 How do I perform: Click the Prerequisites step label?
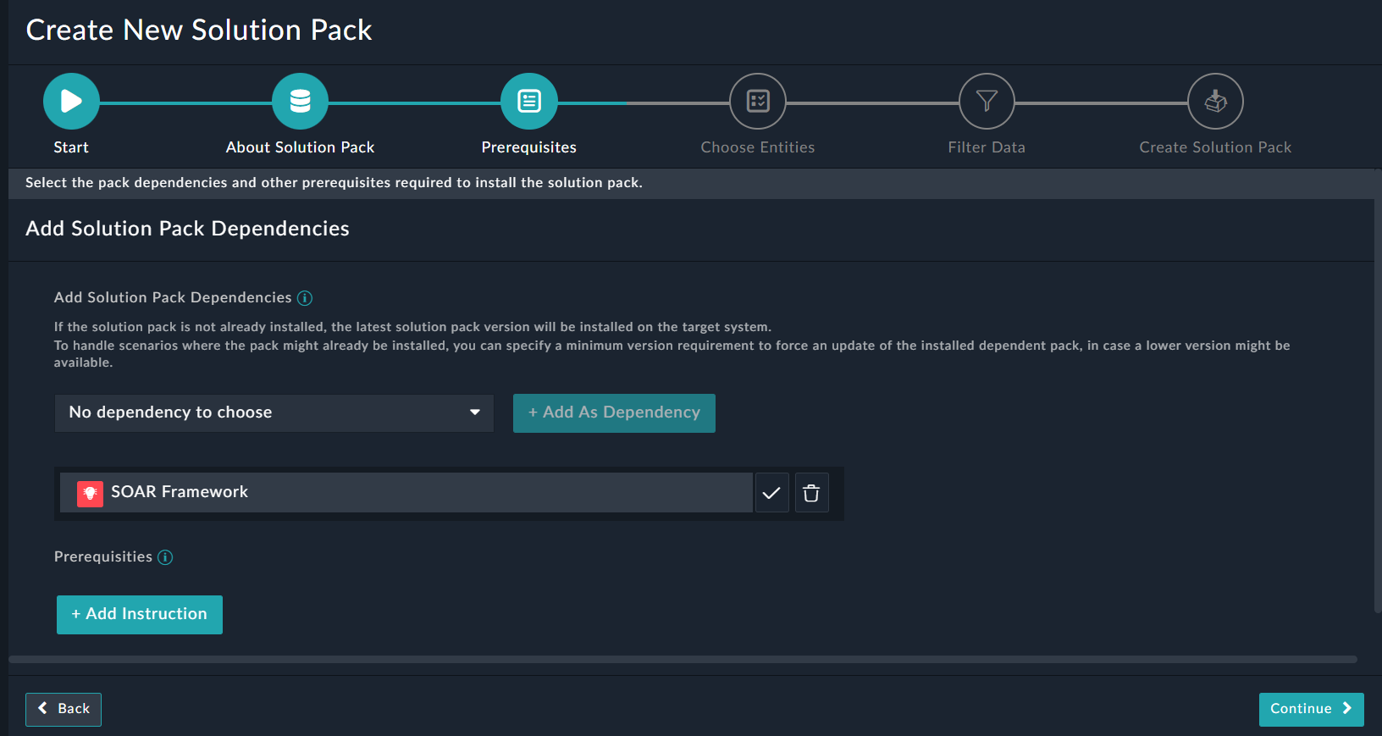point(529,147)
